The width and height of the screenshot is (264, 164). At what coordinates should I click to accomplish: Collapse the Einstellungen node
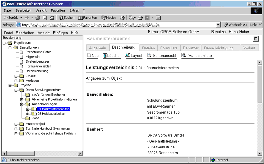point(10,48)
